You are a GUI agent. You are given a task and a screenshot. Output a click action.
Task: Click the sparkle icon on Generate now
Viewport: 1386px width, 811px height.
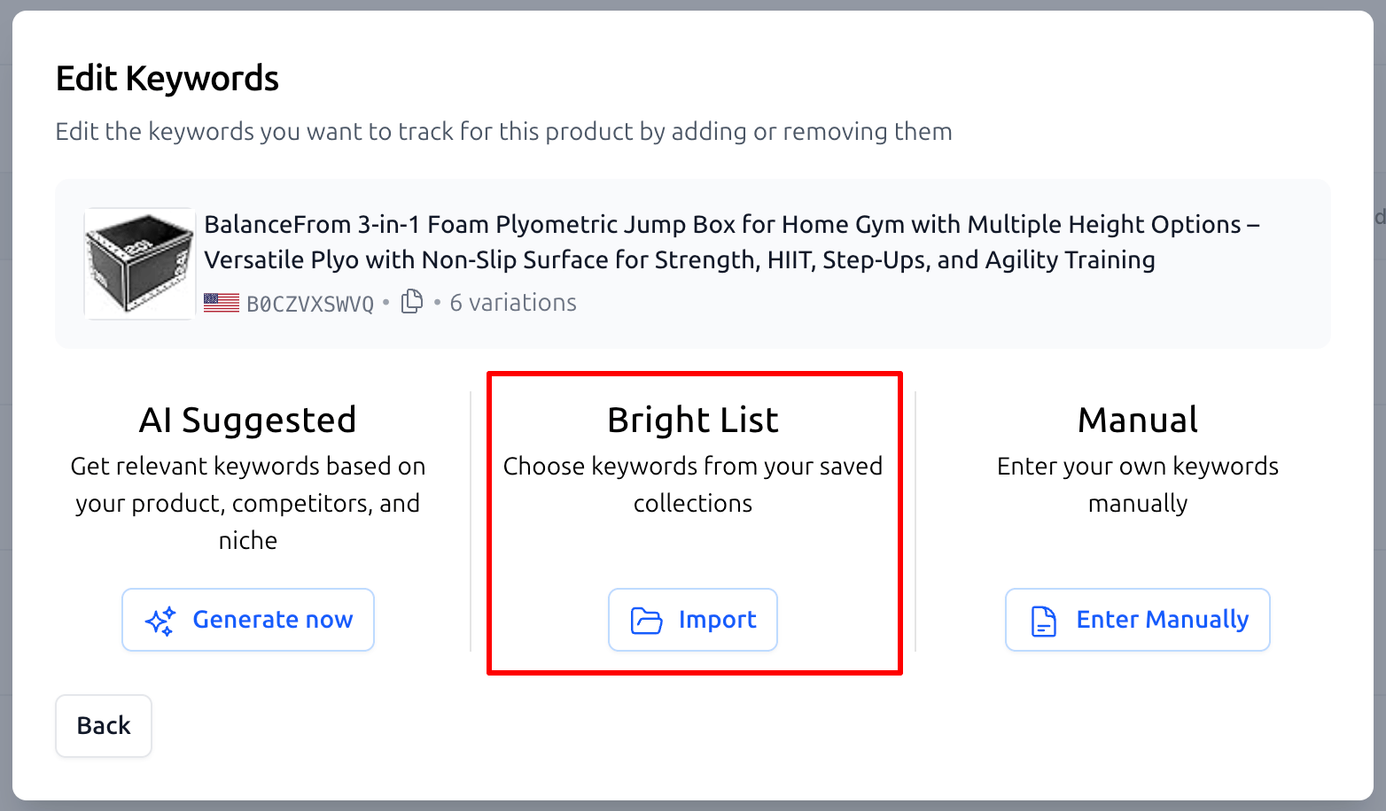(160, 621)
